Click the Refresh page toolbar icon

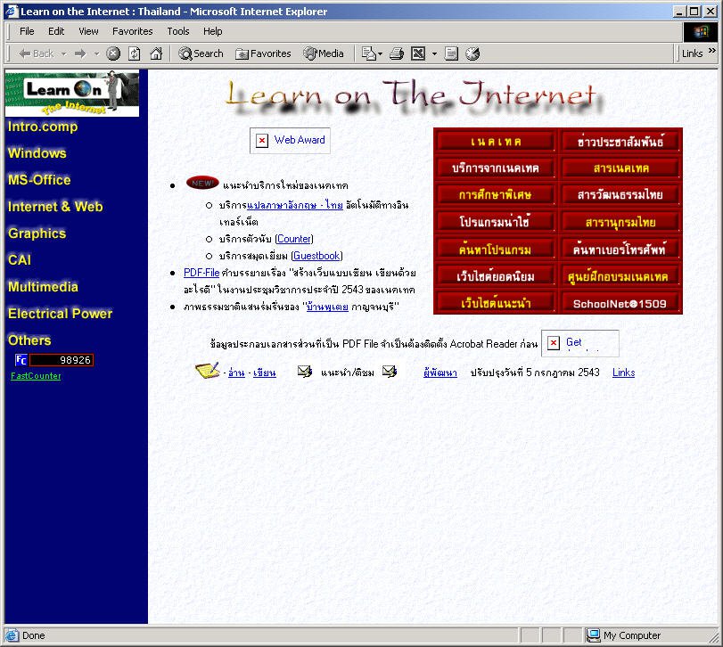coord(135,53)
